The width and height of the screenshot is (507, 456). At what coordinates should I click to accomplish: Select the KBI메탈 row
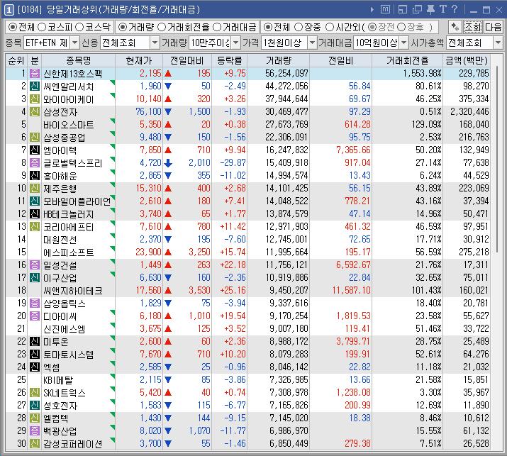tap(247, 379)
